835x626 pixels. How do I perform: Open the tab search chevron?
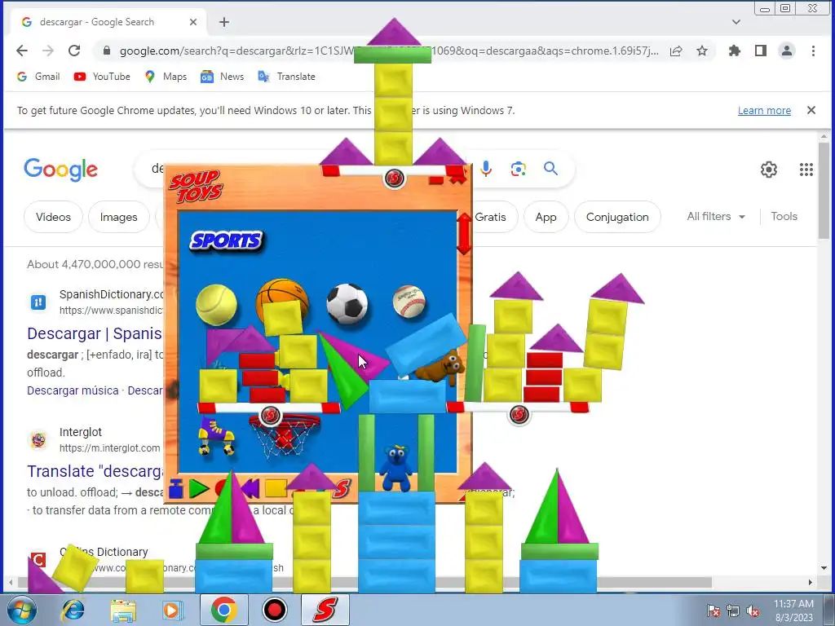(x=736, y=22)
